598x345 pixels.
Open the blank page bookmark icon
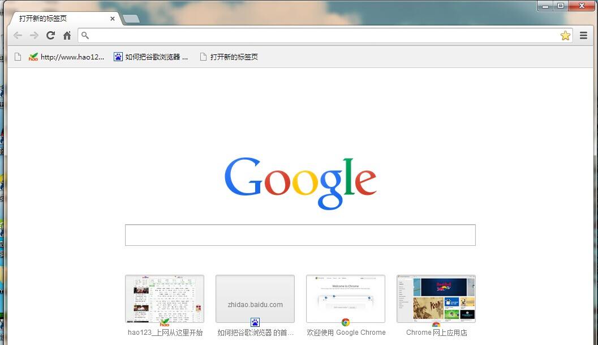coord(18,57)
